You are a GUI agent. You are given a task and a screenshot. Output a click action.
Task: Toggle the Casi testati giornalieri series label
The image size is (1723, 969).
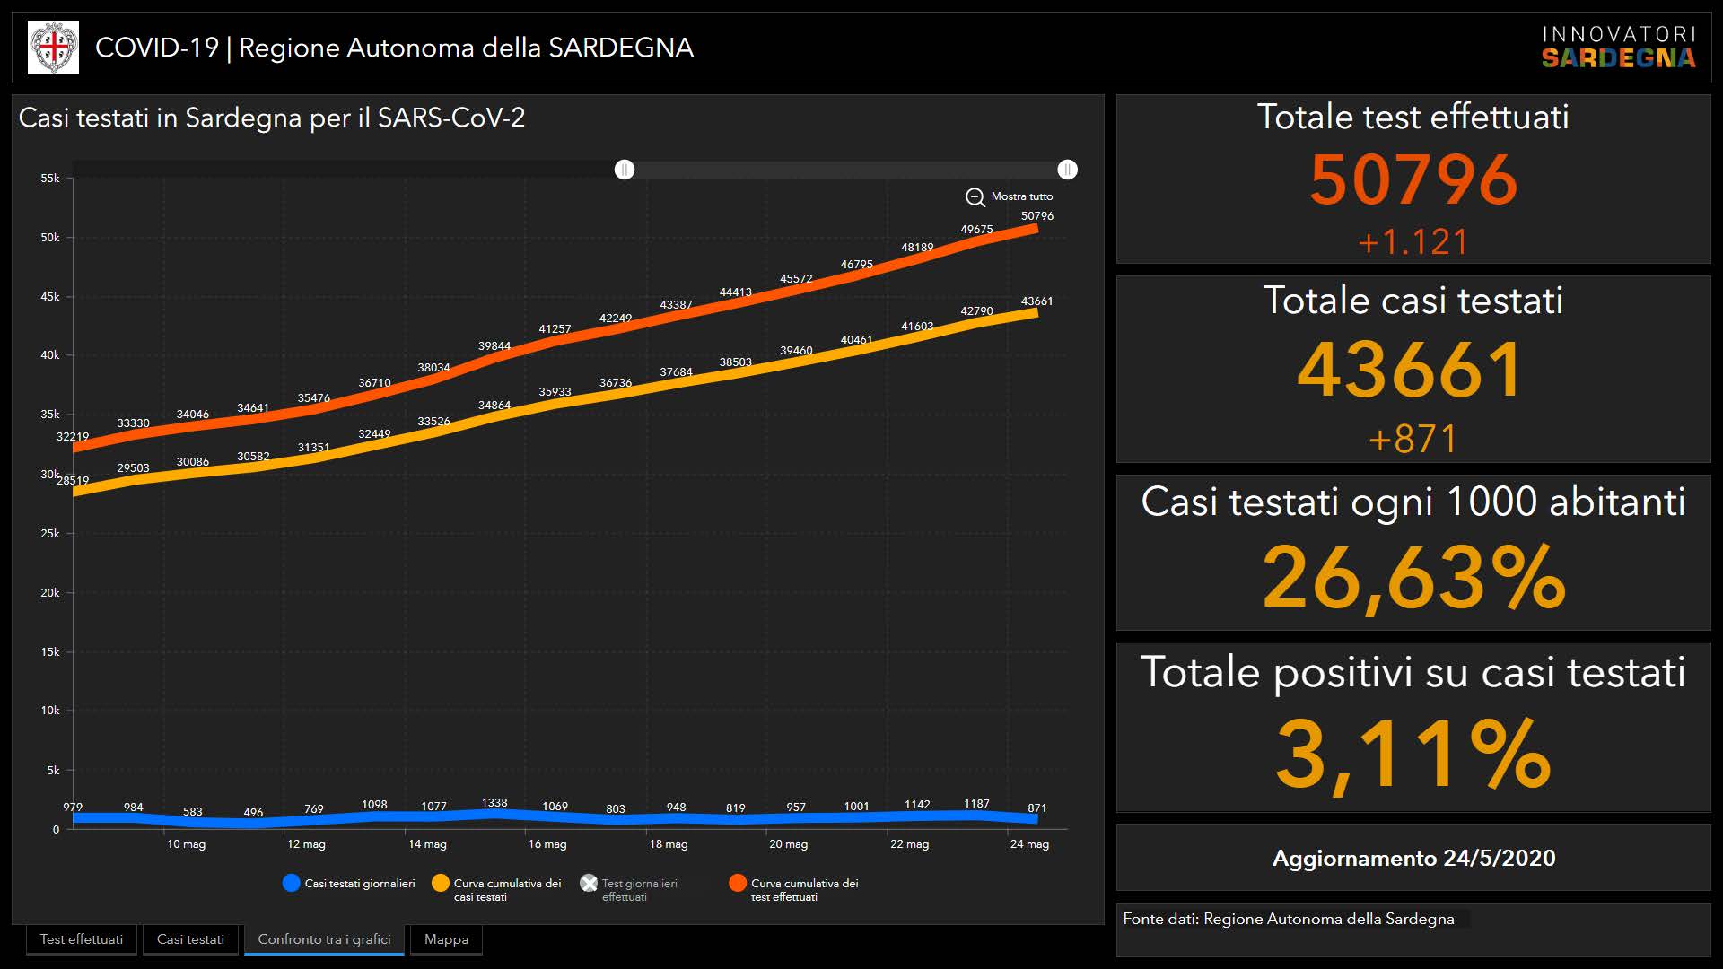(360, 884)
